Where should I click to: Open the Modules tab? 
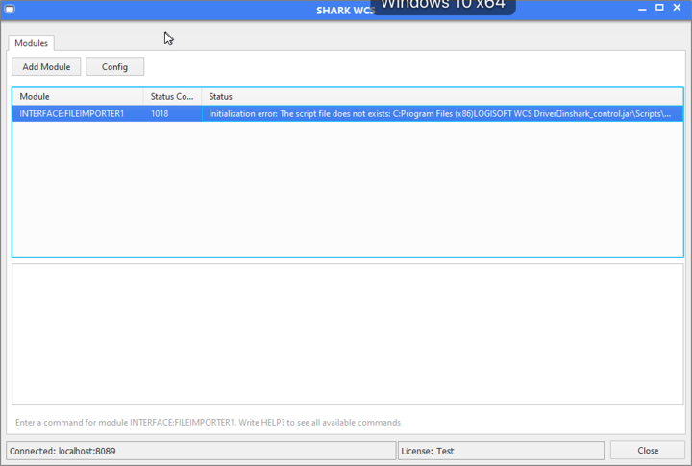click(32, 43)
